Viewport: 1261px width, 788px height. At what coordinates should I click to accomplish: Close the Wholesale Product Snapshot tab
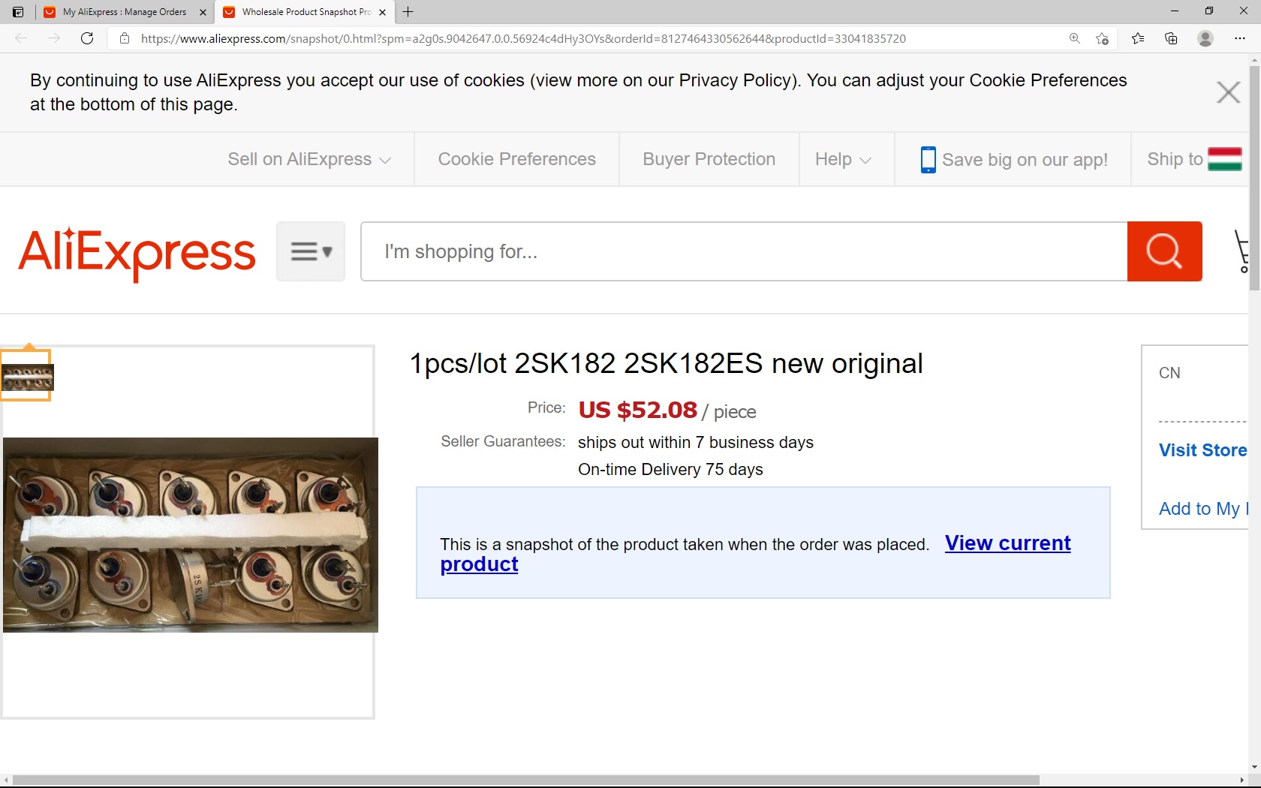[382, 12]
